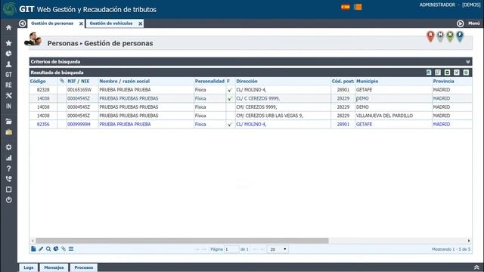
Task: Click VILLANUEVA DEL PARDILLO municipality cell
Action: pos(384,116)
